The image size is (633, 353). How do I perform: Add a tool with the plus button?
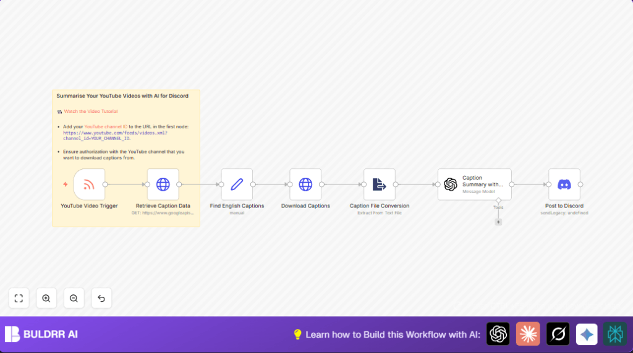pos(499,222)
